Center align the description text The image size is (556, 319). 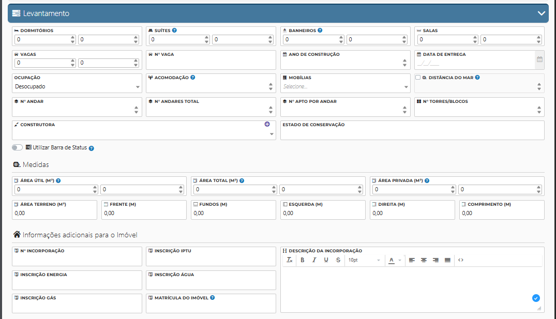(424, 260)
